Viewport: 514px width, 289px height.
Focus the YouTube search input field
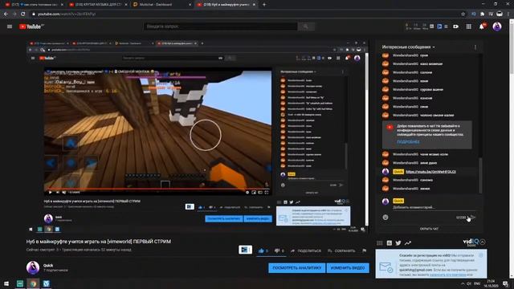(220, 26)
